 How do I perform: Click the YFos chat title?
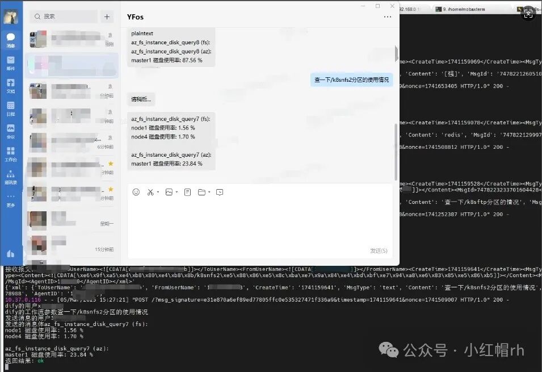pos(135,17)
